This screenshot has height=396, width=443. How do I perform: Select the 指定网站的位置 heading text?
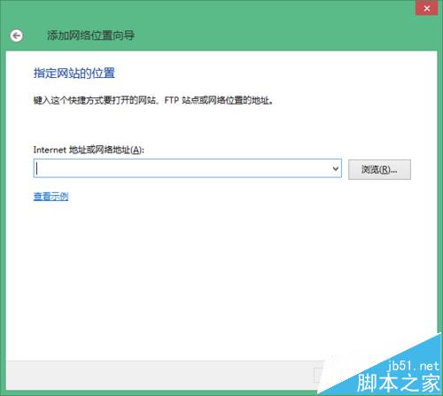click(x=74, y=73)
